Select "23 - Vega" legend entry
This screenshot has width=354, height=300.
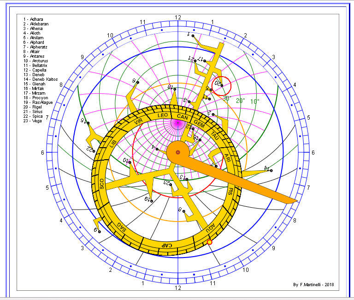point(32,121)
